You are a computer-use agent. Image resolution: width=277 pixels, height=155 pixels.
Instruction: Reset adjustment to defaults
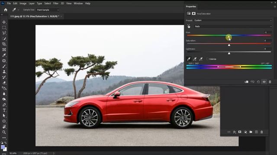[258, 82]
